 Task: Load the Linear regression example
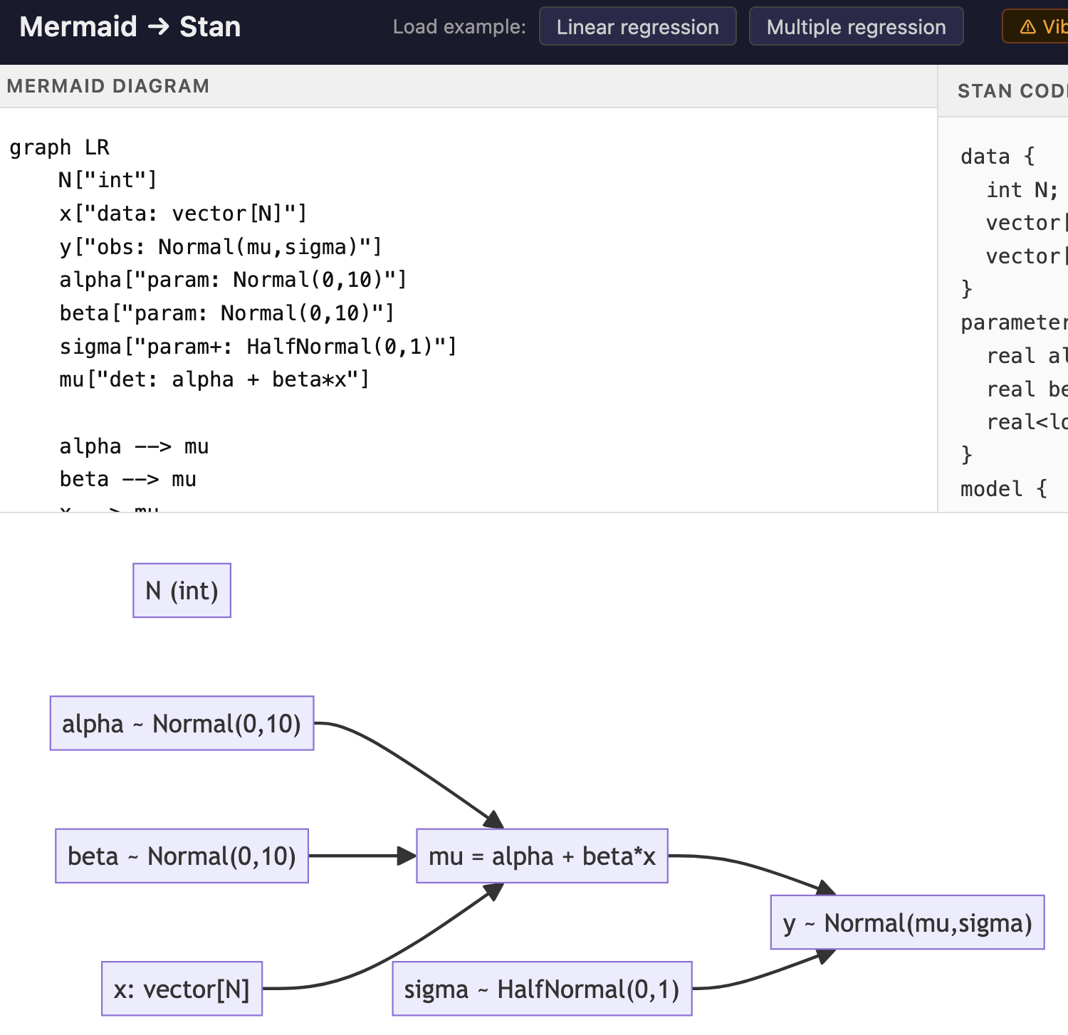point(637,27)
